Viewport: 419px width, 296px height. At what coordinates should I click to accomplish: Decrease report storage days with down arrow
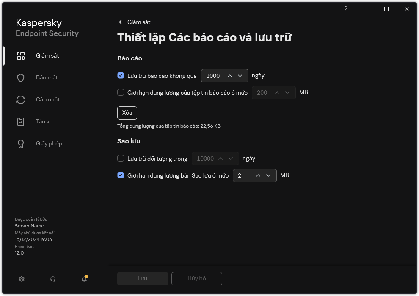point(240,76)
